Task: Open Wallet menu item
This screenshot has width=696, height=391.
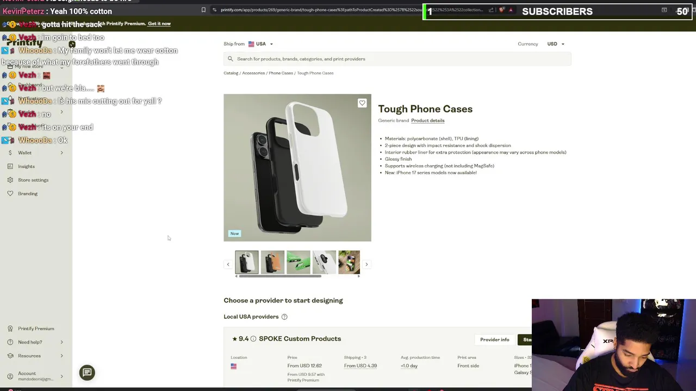Action: (x=24, y=153)
